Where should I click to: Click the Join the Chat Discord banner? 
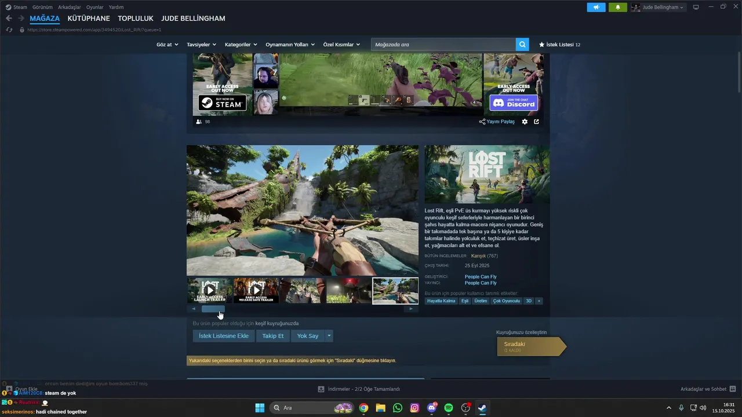[514, 103]
